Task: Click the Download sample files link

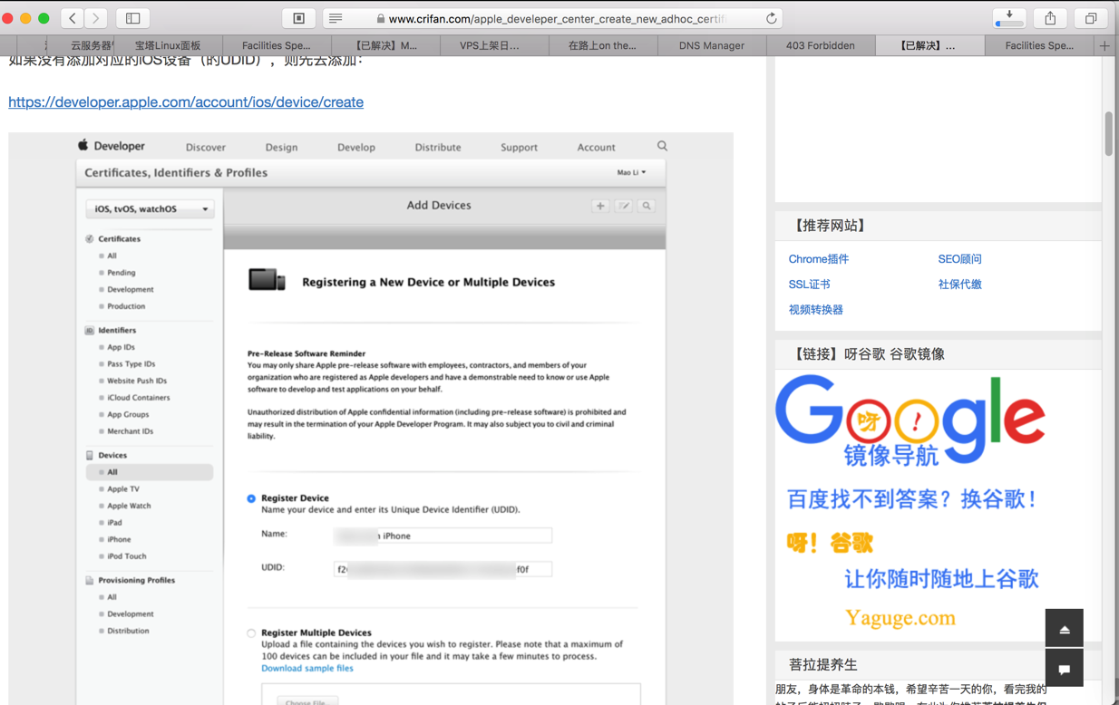Action: coord(307,669)
